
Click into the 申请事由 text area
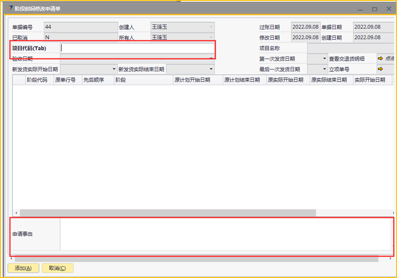pyautogui.click(x=224, y=234)
